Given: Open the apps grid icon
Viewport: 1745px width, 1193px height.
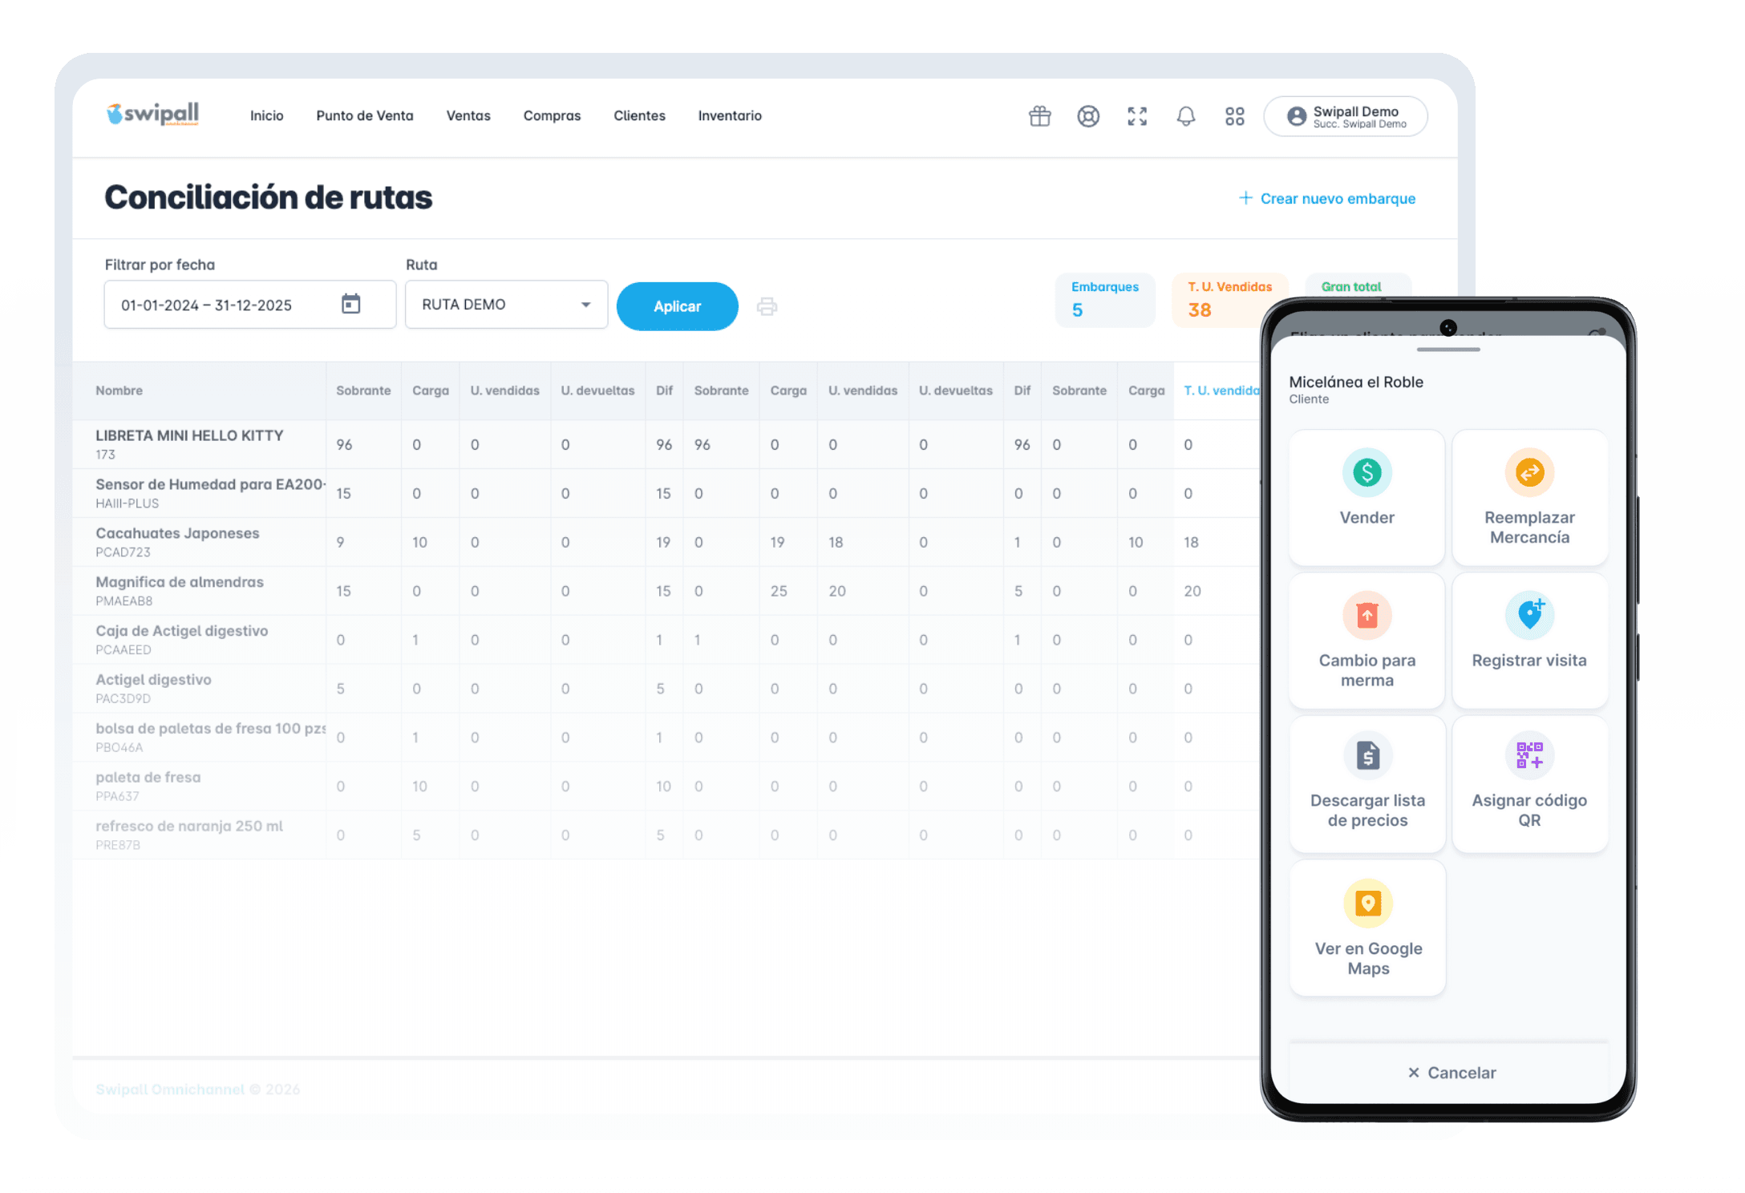Looking at the screenshot, I should [1234, 116].
